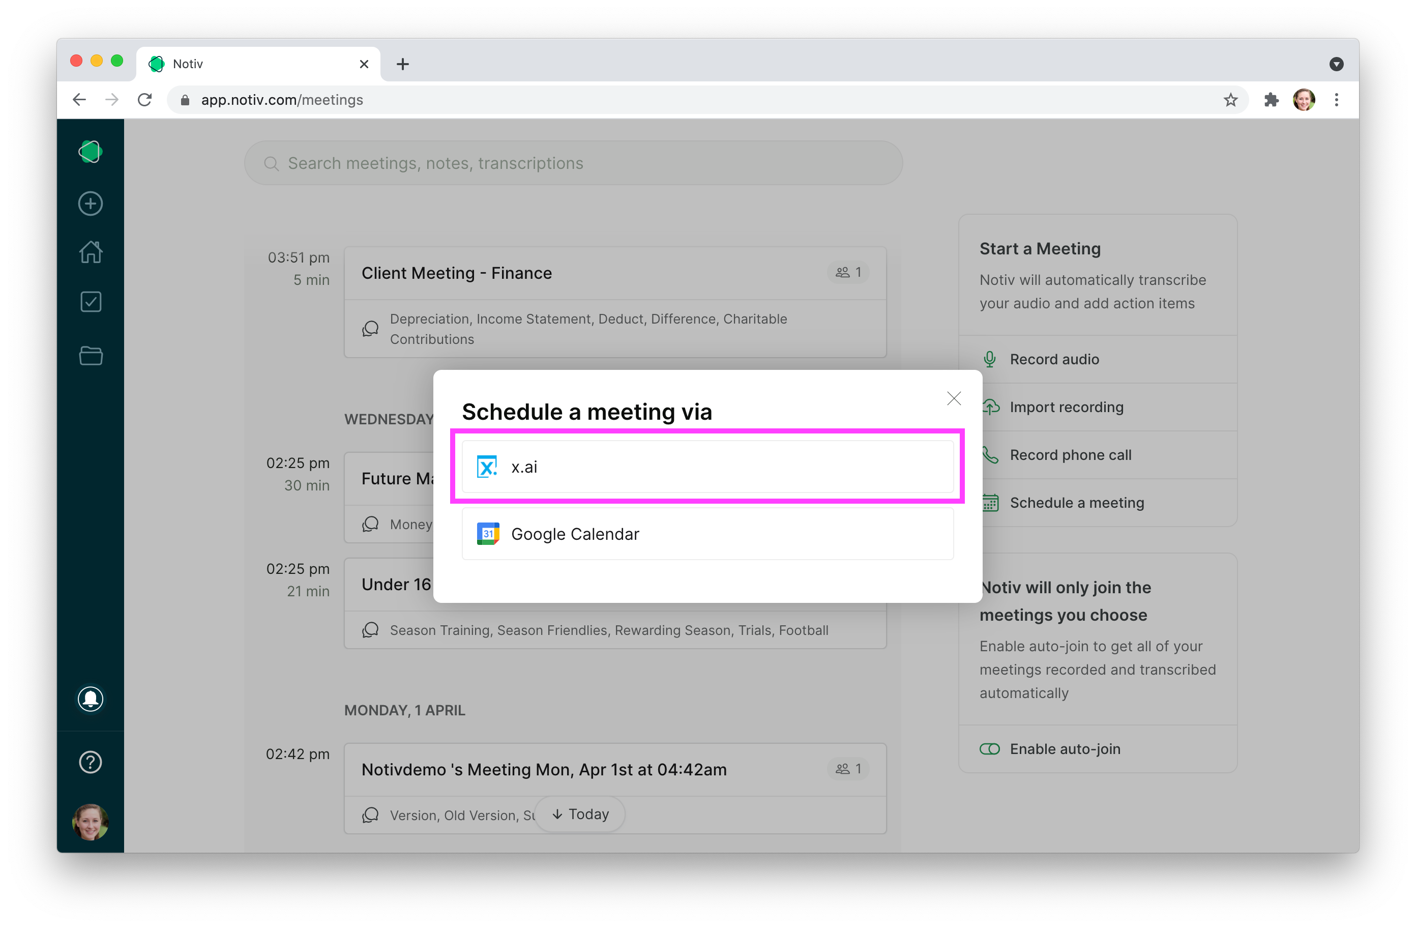The width and height of the screenshot is (1416, 928).
Task: Select x.ai scheduling option
Action: (x=707, y=467)
